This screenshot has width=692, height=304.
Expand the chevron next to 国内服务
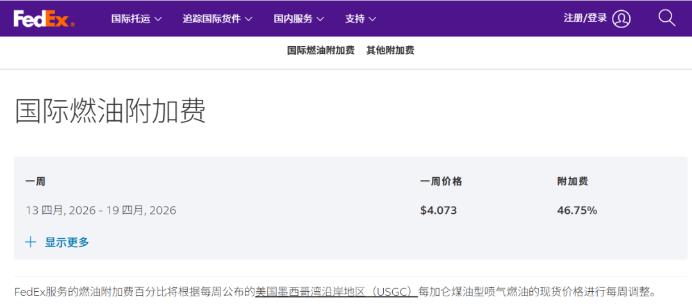point(320,19)
